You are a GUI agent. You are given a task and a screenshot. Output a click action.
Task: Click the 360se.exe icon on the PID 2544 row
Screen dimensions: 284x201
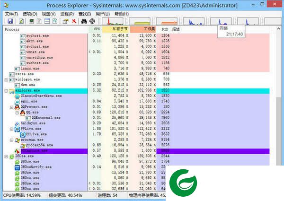point(12,157)
